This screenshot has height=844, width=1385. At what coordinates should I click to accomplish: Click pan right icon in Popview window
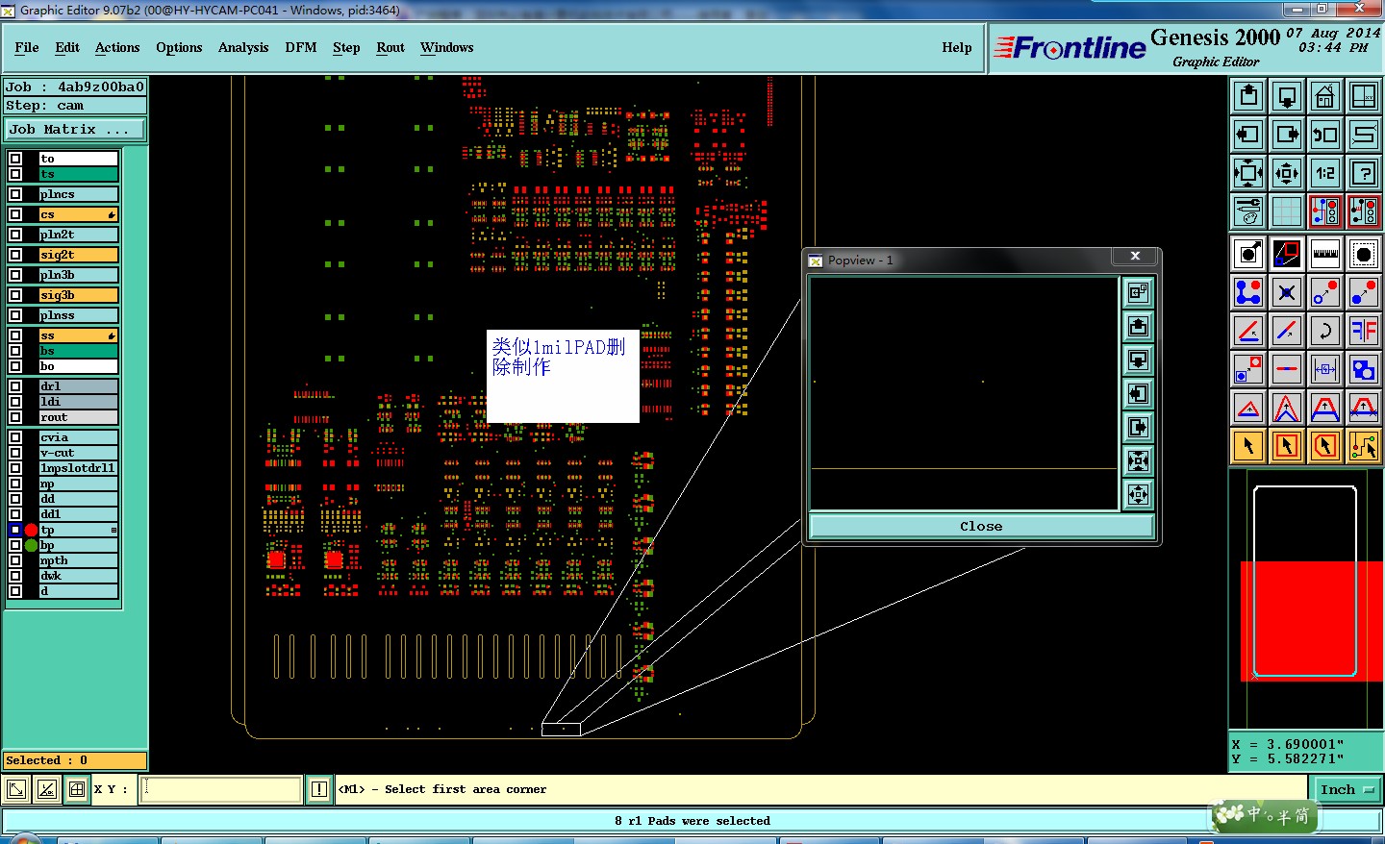pyautogui.click(x=1138, y=428)
